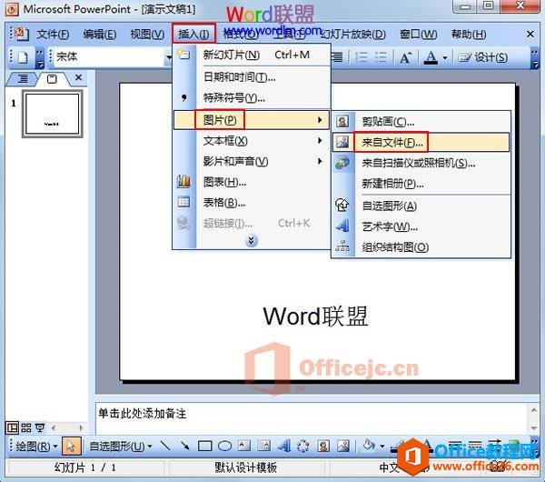Image resolution: width=545 pixels, height=482 pixels.
Task: Select the Oval drawing tool
Action: pos(224,446)
